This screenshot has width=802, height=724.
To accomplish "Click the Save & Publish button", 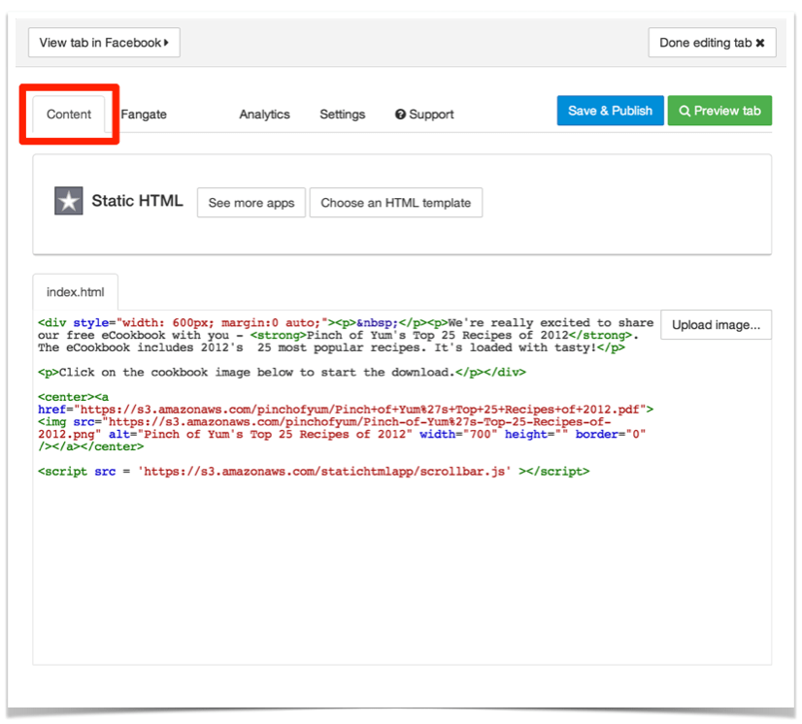I will (610, 111).
